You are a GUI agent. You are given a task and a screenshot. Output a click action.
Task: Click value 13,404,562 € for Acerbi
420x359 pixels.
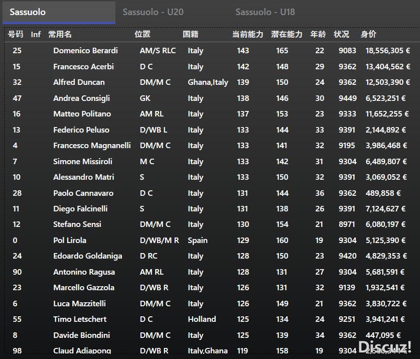point(388,66)
